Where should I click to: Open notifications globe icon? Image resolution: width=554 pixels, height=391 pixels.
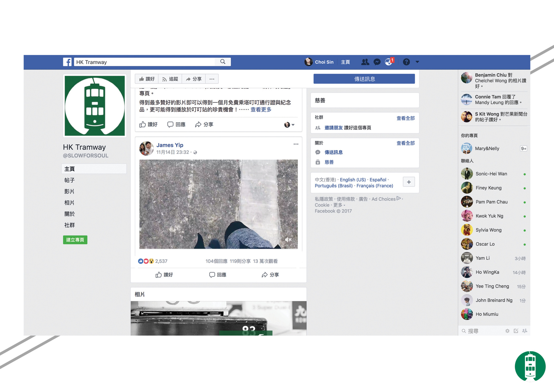coord(388,62)
